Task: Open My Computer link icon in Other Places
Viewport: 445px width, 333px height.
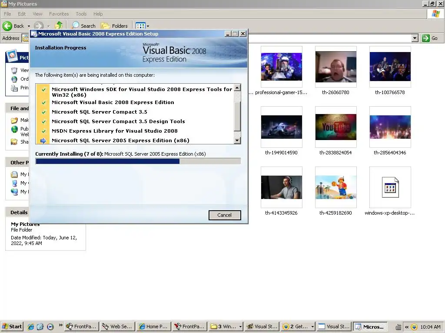Action: (x=14, y=183)
